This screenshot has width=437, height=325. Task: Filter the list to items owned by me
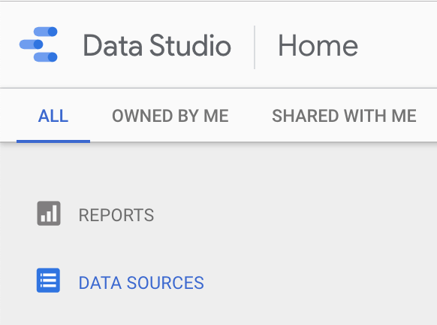pos(170,116)
